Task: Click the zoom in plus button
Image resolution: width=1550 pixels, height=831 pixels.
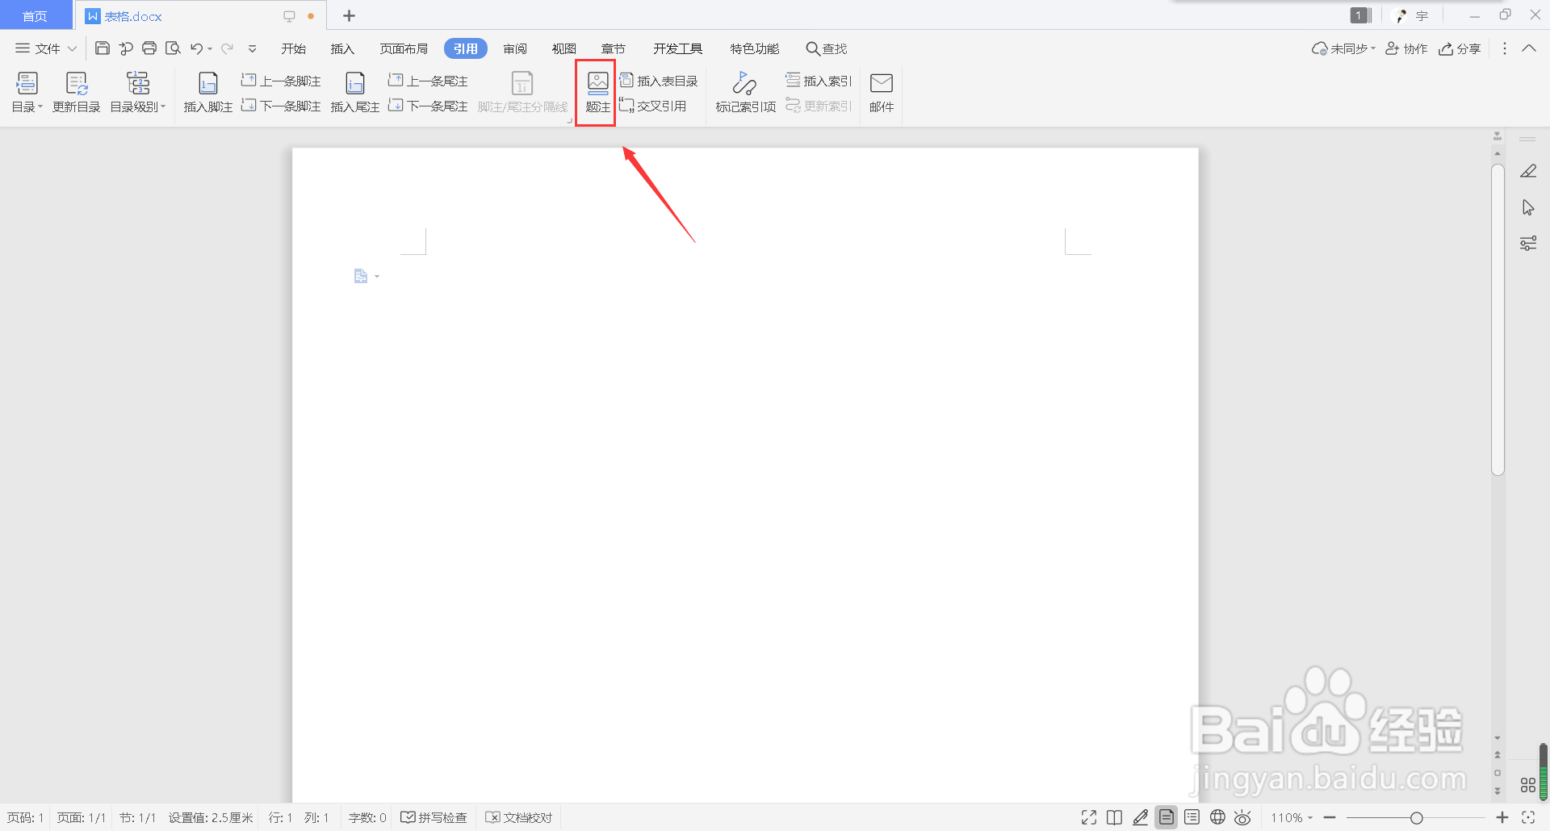Action: pyautogui.click(x=1502, y=817)
